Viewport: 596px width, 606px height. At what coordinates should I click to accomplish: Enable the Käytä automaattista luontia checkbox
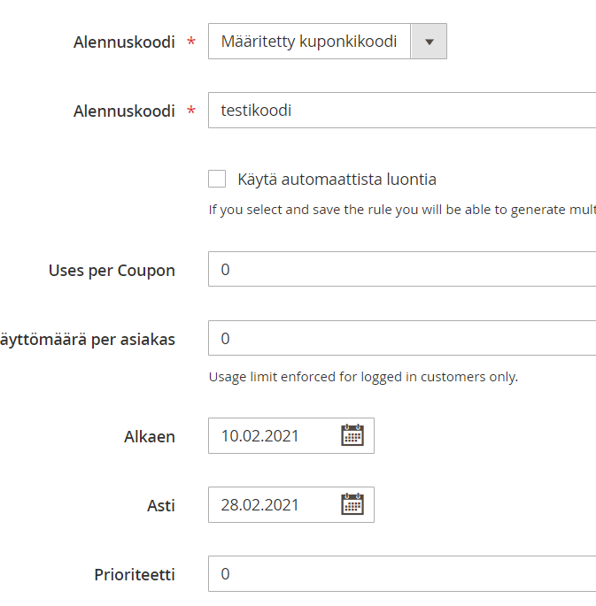tap(217, 180)
